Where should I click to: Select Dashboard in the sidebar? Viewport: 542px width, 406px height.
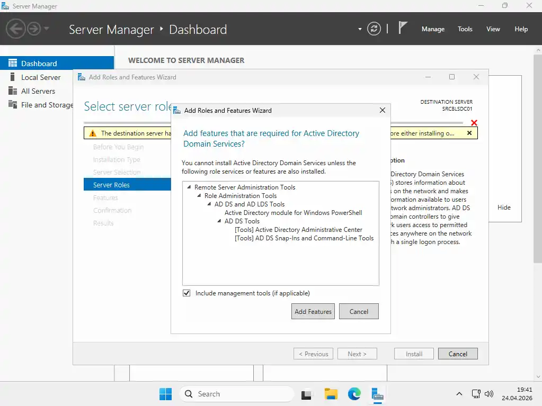coord(57,63)
